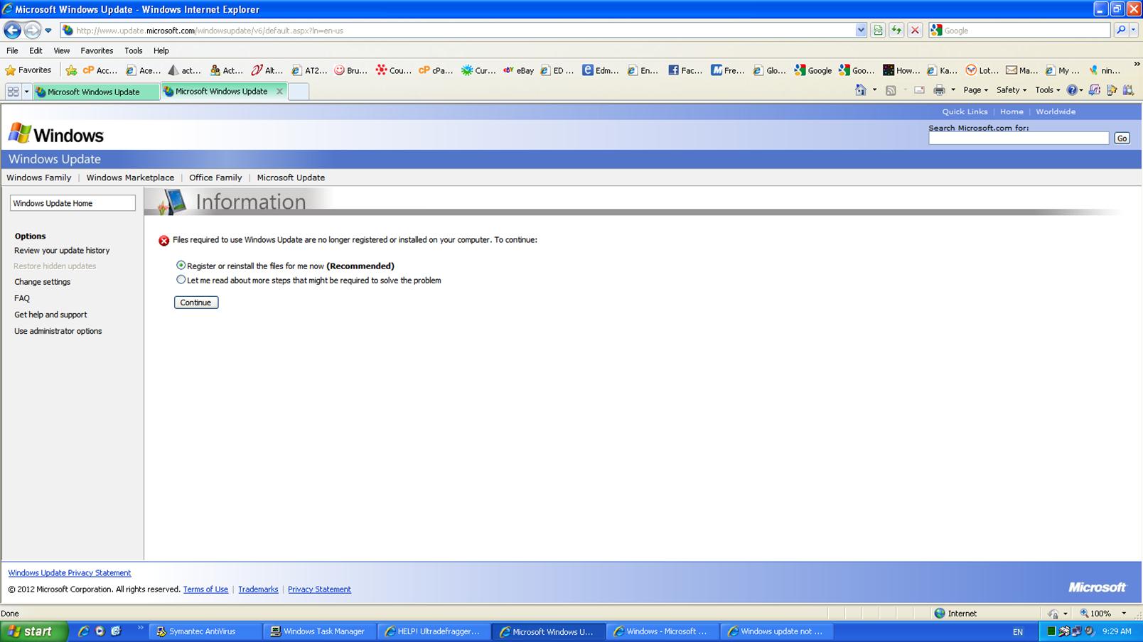Open the Edit menu
Viewport: 1143px width, 642px height.
[x=36, y=50]
